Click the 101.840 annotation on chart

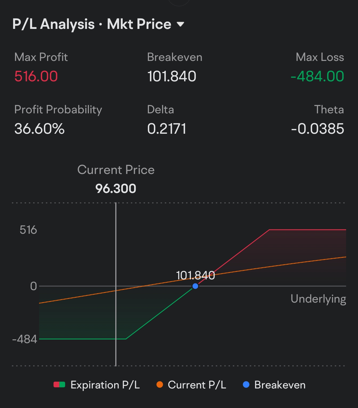(195, 275)
